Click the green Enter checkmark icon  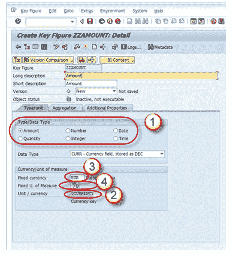(x=18, y=21)
